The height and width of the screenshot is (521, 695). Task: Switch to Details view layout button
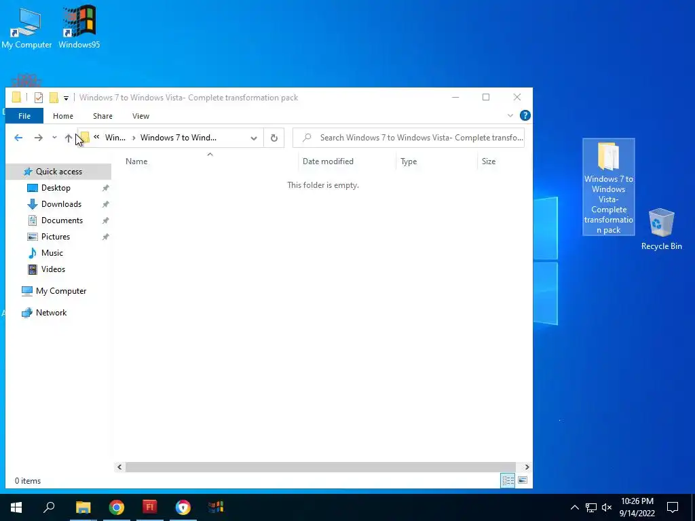(508, 481)
